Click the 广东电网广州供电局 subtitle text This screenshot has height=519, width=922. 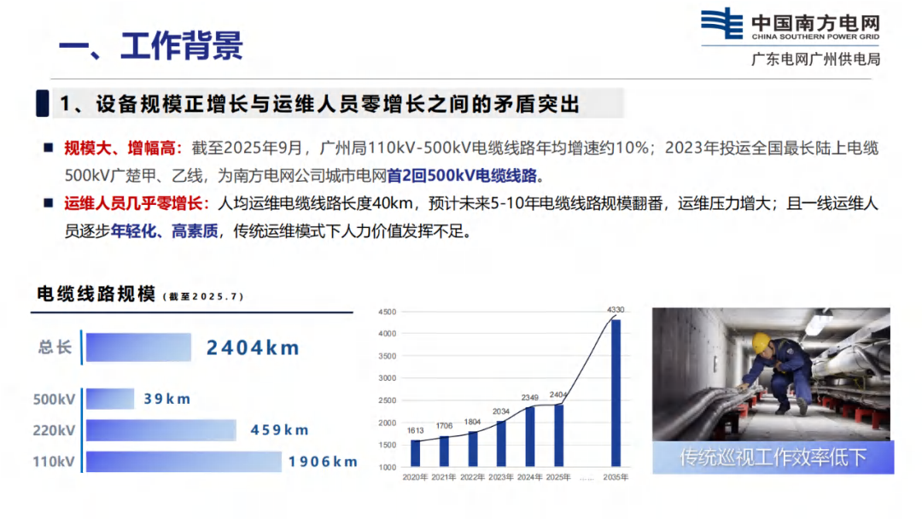pyautogui.click(x=814, y=59)
